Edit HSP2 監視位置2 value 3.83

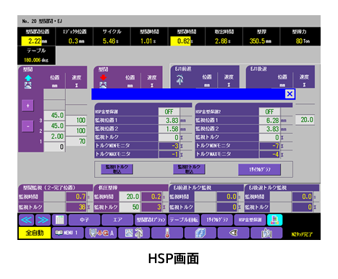pyautogui.click(x=269, y=129)
